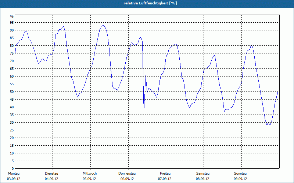Viewport: 294px width, 183px height.
Task: Click the '60' y-axis label
Action: [x=12, y=76]
